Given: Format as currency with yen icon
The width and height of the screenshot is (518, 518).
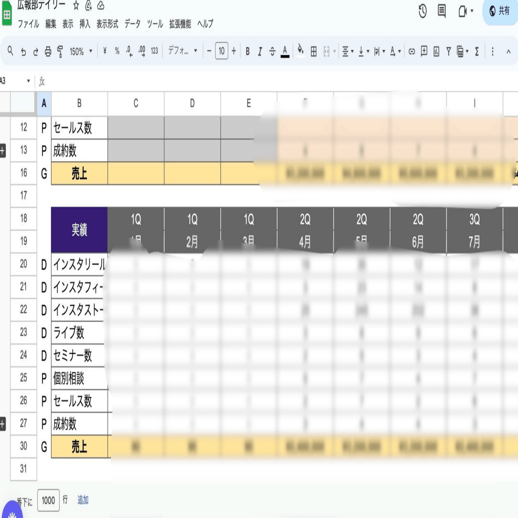Looking at the screenshot, I should pos(105,51).
